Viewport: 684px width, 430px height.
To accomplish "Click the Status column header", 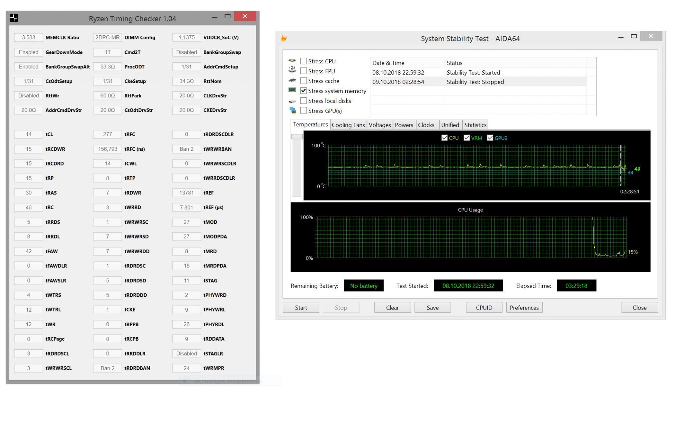I will [515, 63].
